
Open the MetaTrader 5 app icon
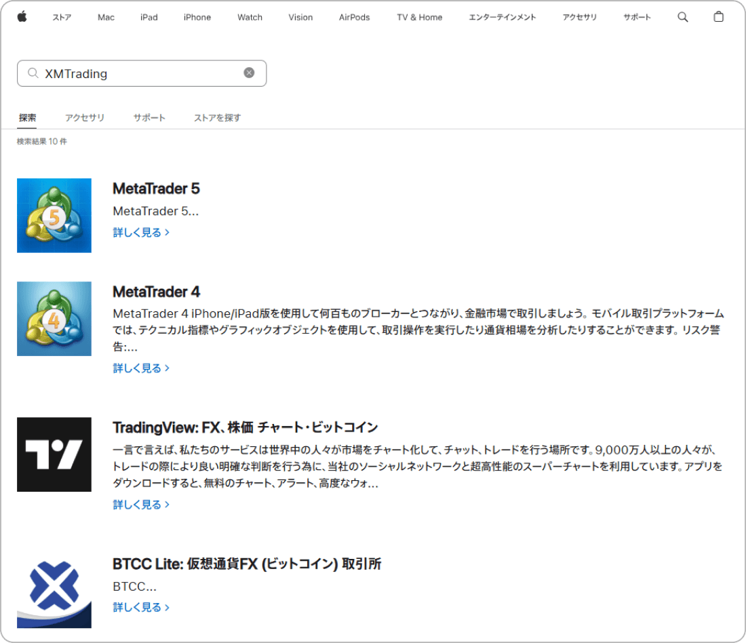click(x=54, y=216)
